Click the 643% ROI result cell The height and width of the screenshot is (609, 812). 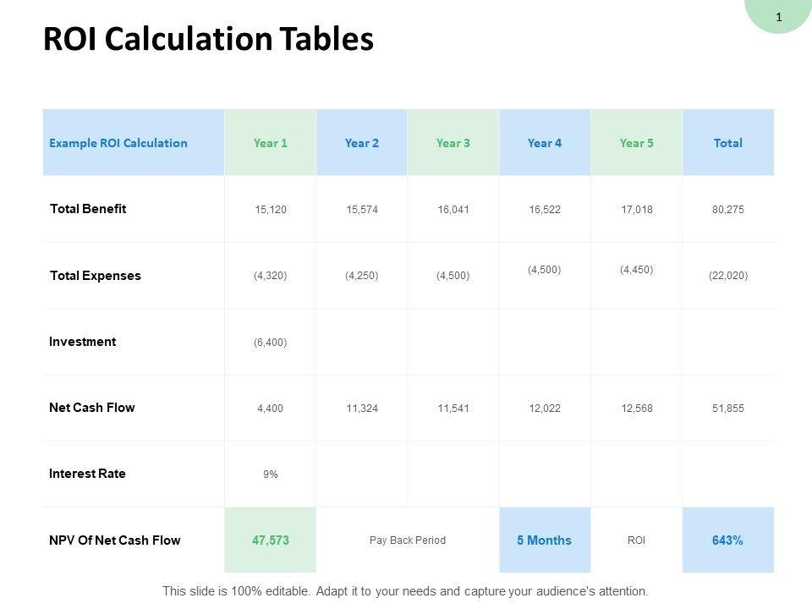click(727, 540)
